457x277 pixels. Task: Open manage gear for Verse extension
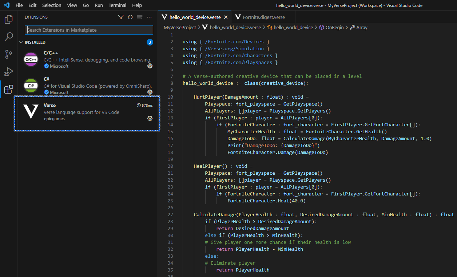(x=150, y=118)
